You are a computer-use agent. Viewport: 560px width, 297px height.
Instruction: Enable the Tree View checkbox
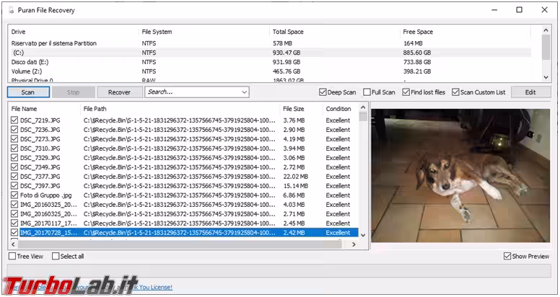click(12, 257)
